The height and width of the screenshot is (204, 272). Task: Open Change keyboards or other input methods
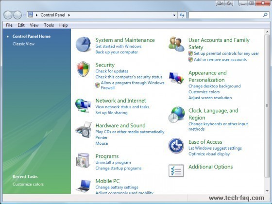click(x=218, y=126)
